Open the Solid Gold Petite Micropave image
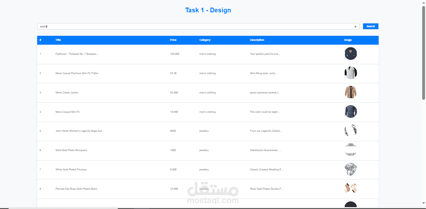Screen dimensions: 426x209 pyautogui.click(x=351, y=150)
